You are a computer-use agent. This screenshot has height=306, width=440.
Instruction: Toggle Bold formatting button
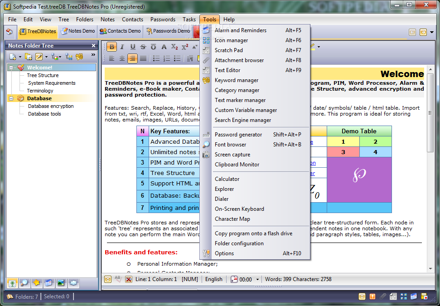[111, 47]
